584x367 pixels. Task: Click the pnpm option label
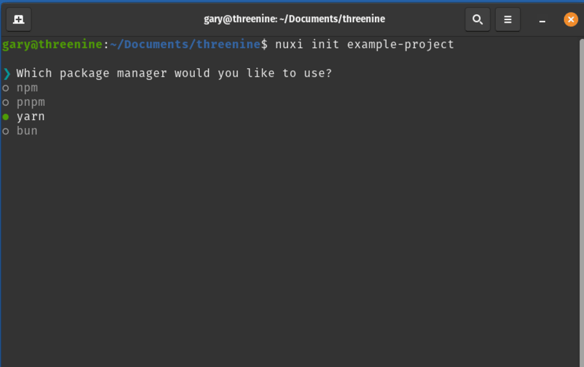[31, 103]
